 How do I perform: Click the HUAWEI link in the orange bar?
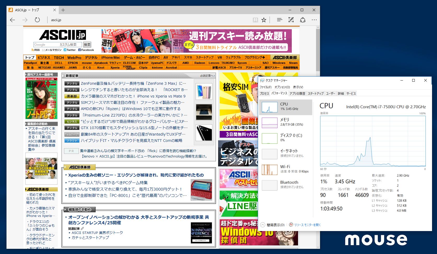59,68
